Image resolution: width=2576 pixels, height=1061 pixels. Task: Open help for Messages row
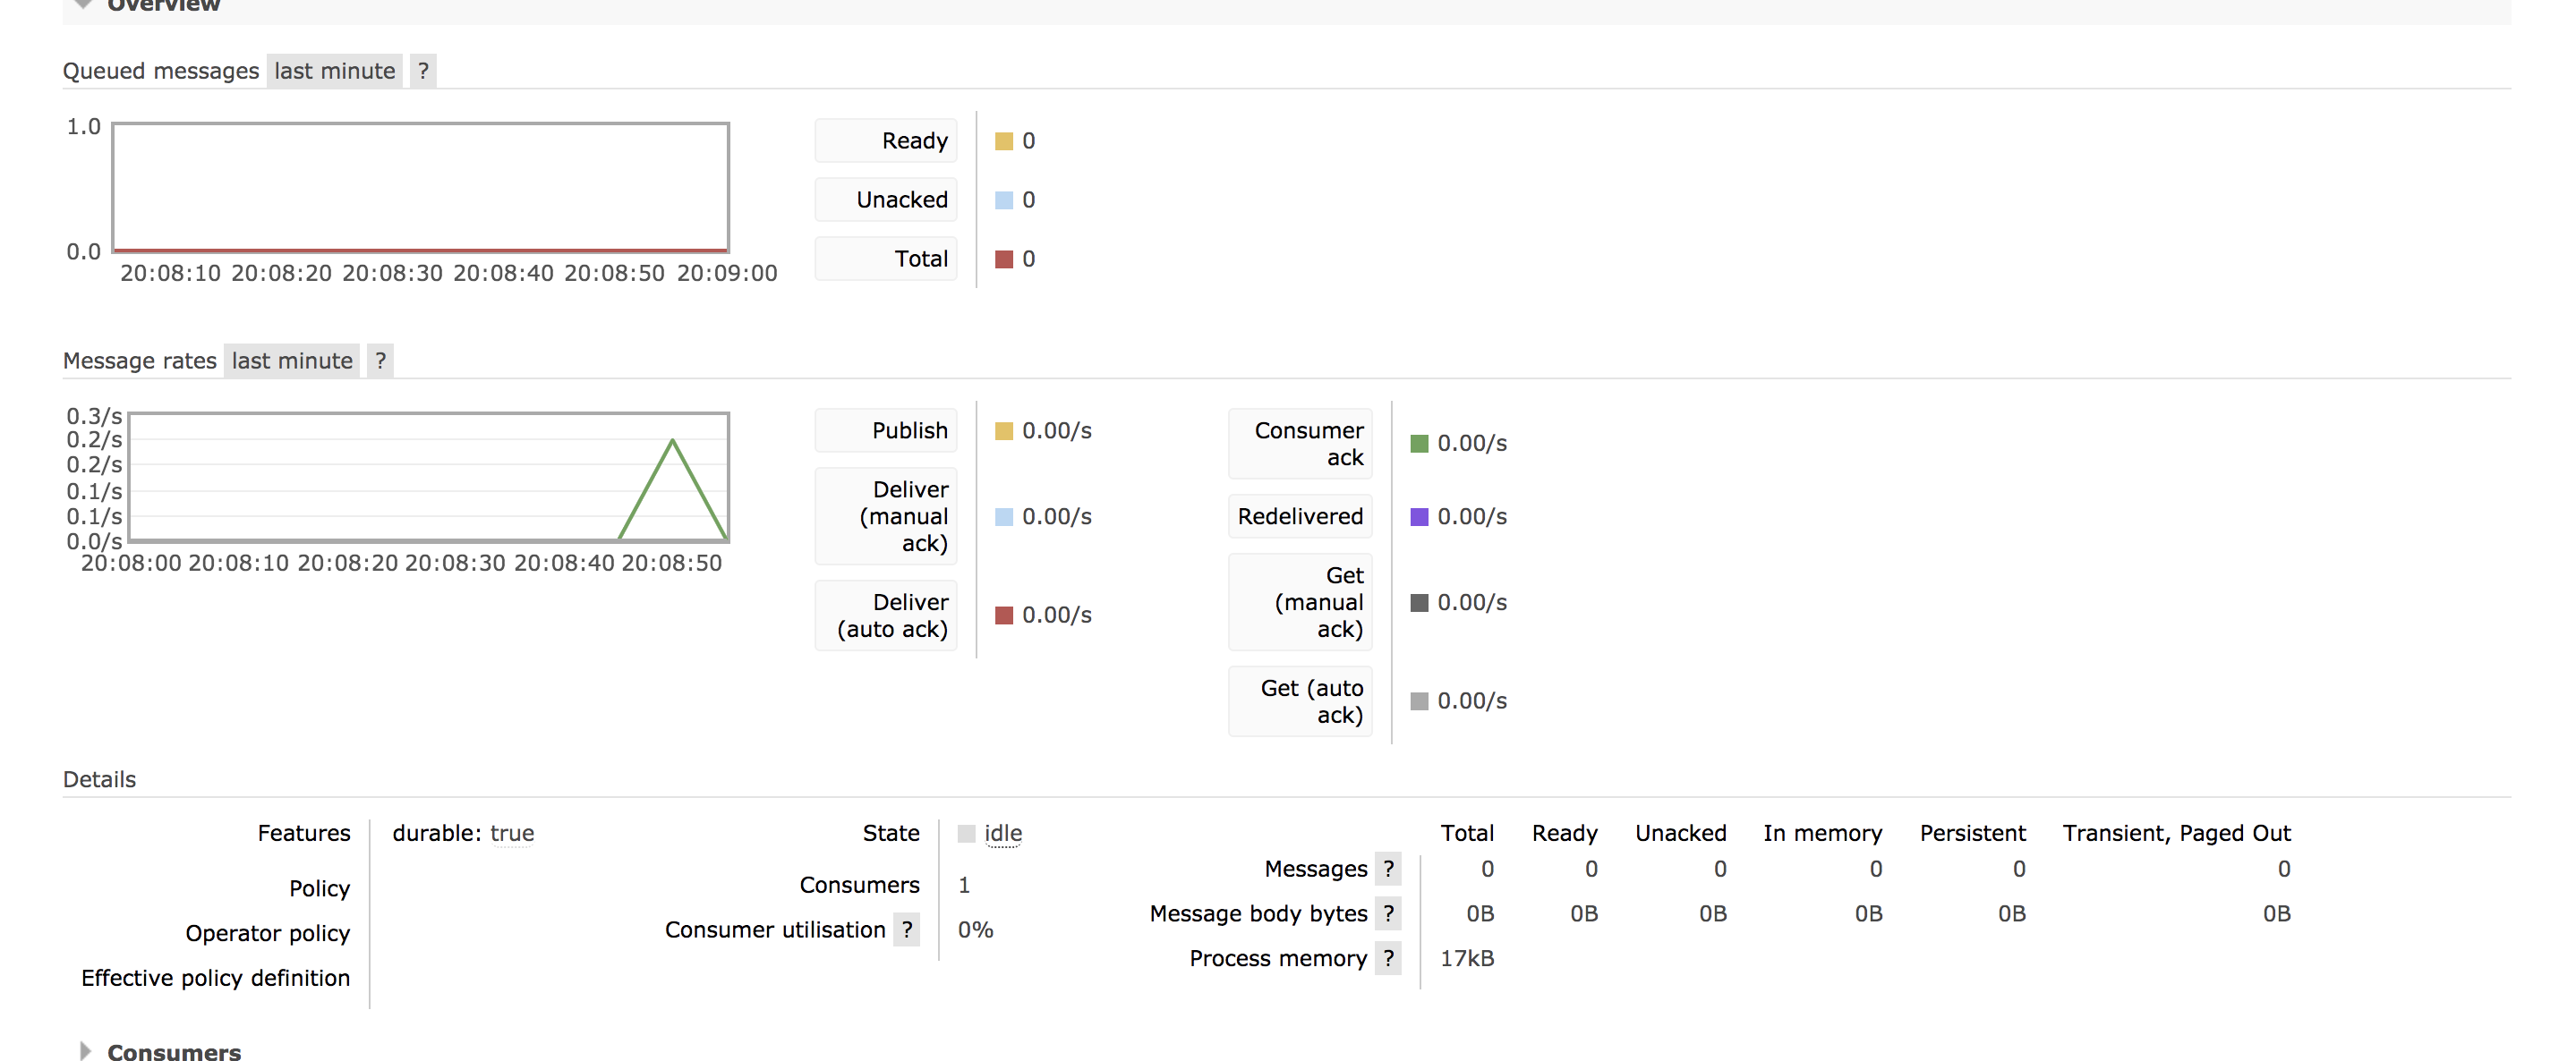[x=1388, y=870]
